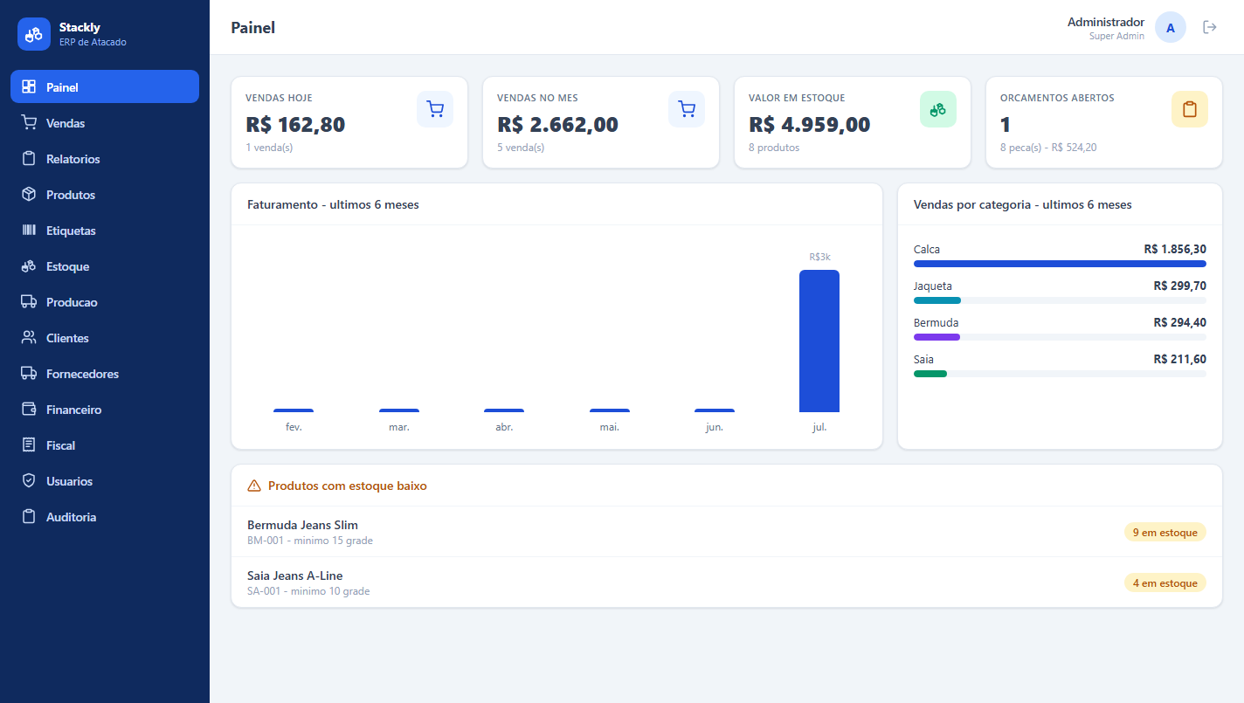Open the Produtos section
Image resolution: width=1244 pixels, height=703 pixels.
coord(105,194)
